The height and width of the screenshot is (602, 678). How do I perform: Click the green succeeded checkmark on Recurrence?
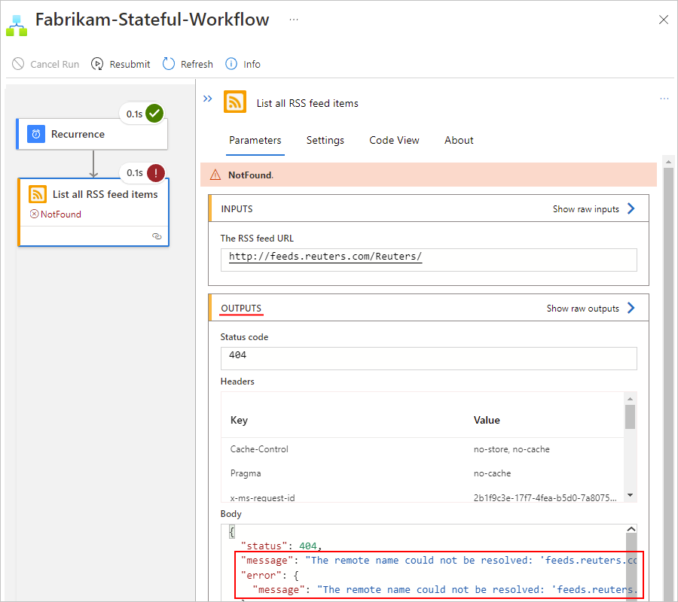coord(154,114)
